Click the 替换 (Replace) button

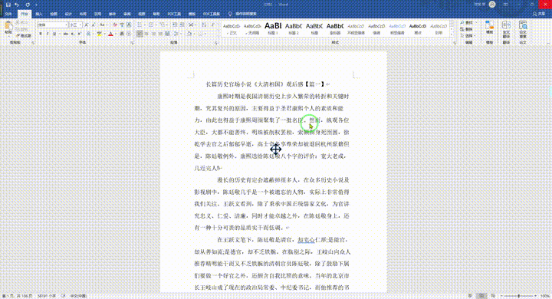(x=466, y=29)
